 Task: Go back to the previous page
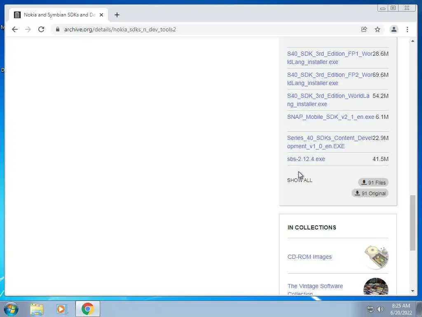click(15, 29)
